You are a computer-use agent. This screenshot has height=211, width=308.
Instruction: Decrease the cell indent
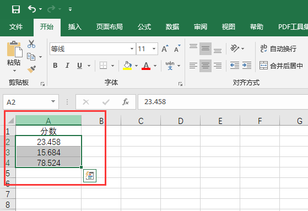click(x=235, y=65)
